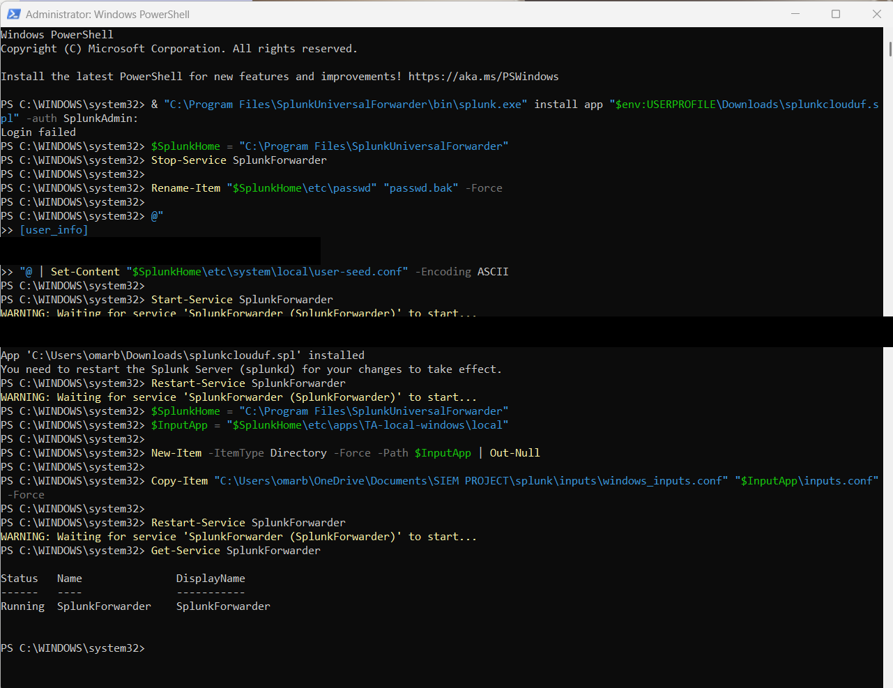Open the https://aka.ms/PSWindows link
Viewport: 893px width, 688px height.
(483, 77)
